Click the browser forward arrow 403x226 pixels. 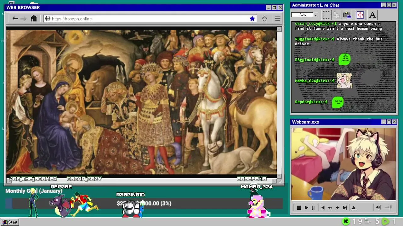tap(24, 19)
